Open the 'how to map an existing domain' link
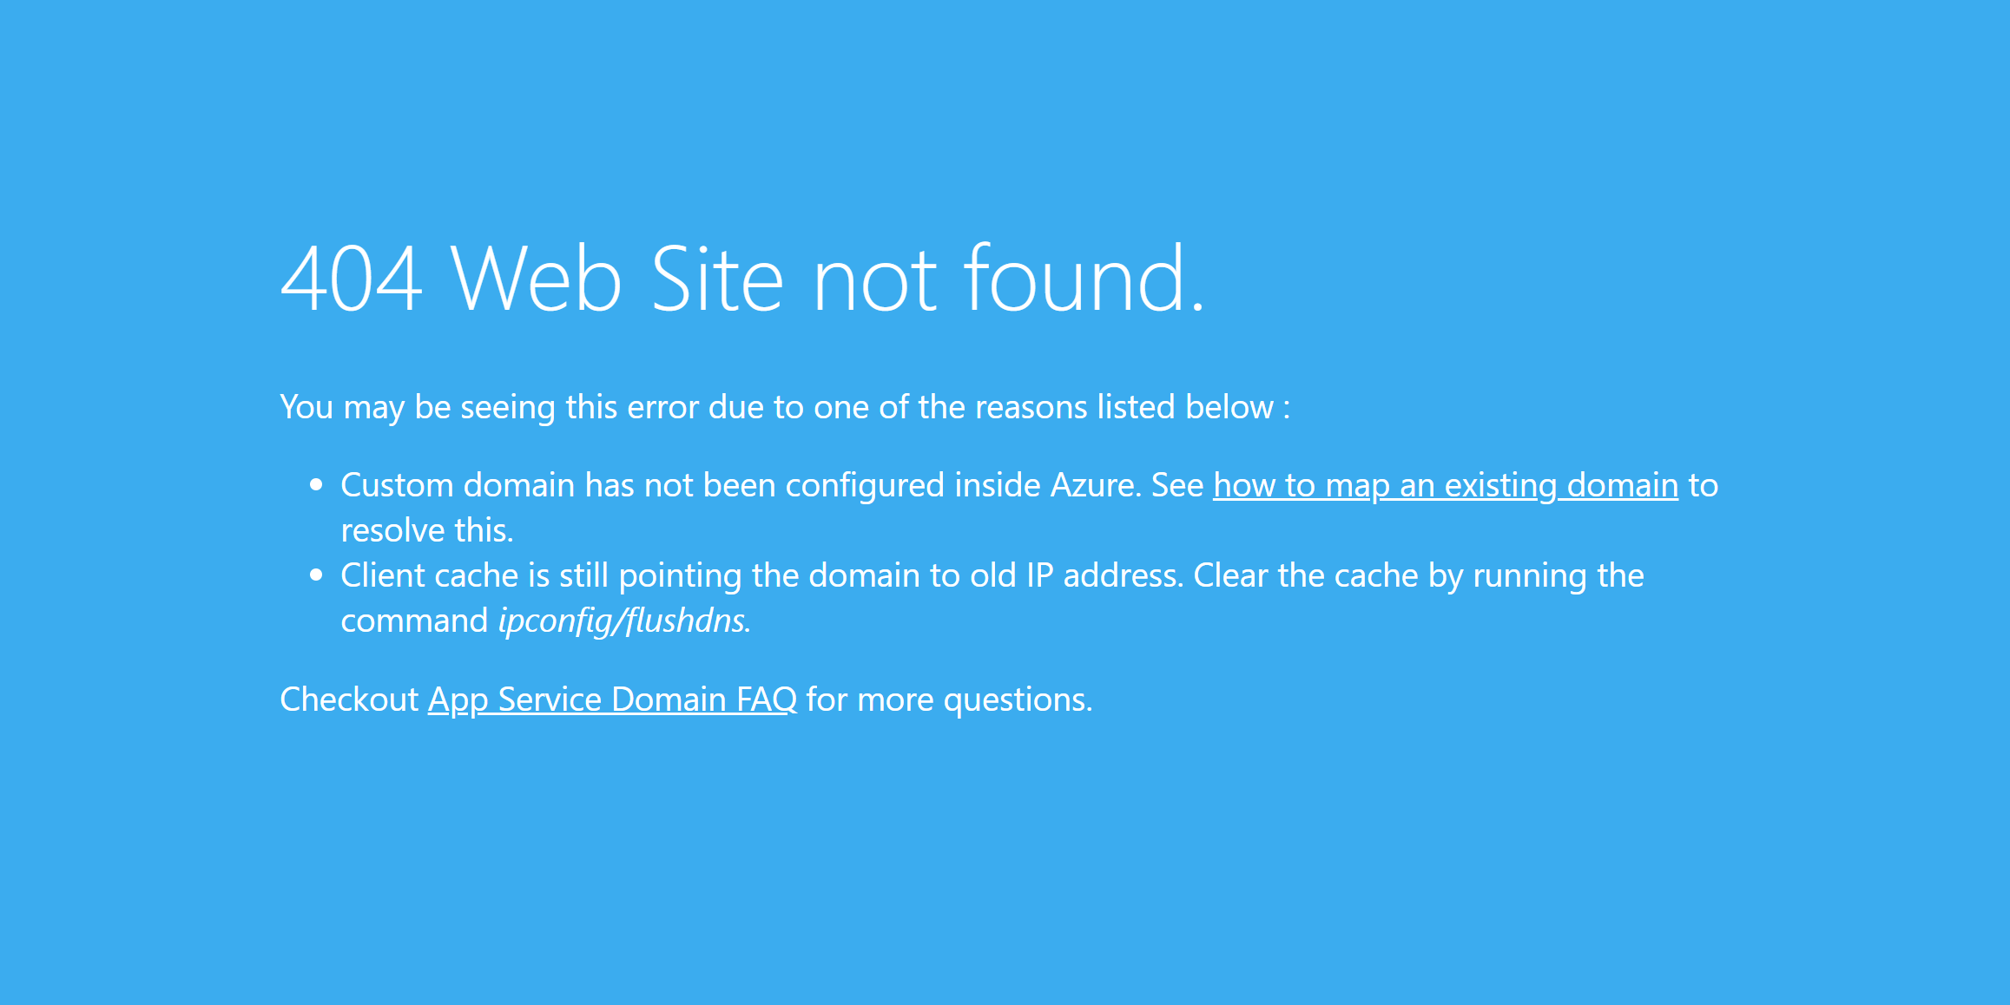The width and height of the screenshot is (2010, 1005). [1446, 486]
